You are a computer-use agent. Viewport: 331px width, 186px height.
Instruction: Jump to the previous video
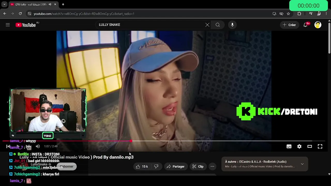[8, 146]
